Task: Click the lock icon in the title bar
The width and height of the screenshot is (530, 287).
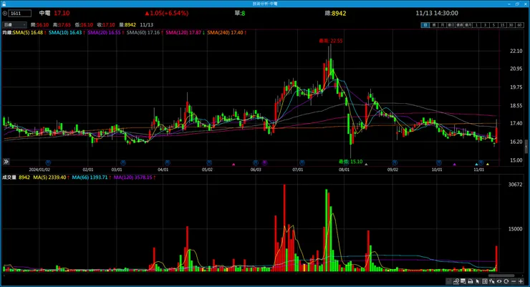Action: tap(4, 4)
